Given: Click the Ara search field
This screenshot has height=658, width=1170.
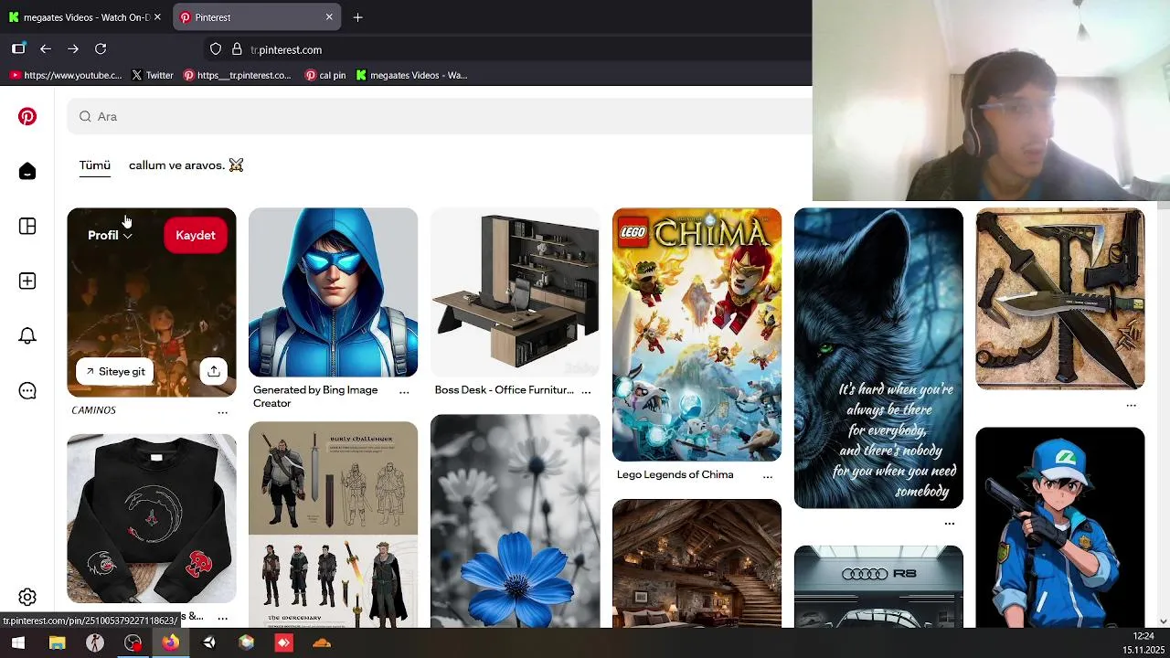Looking at the screenshot, I should click(x=440, y=116).
